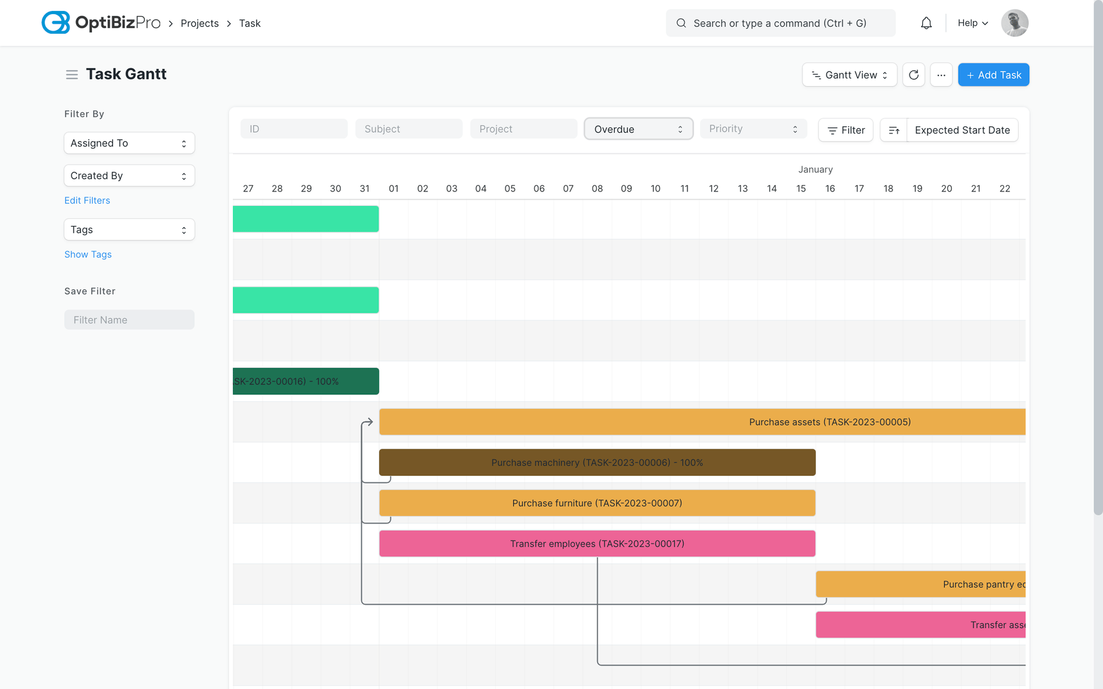Click the Purchase machinery 100% progress bar
1103x689 pixels.
[596, 463]
